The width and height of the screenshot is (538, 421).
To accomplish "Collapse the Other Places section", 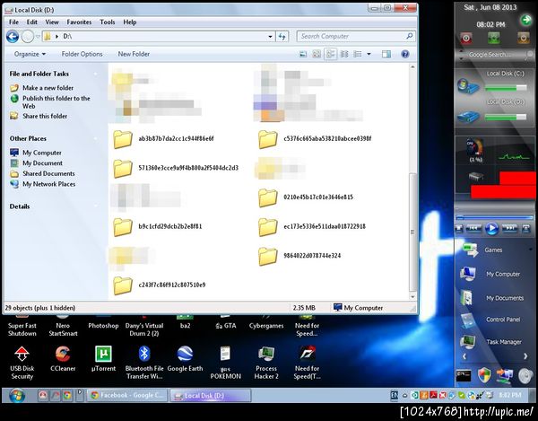I will [95, 139].
